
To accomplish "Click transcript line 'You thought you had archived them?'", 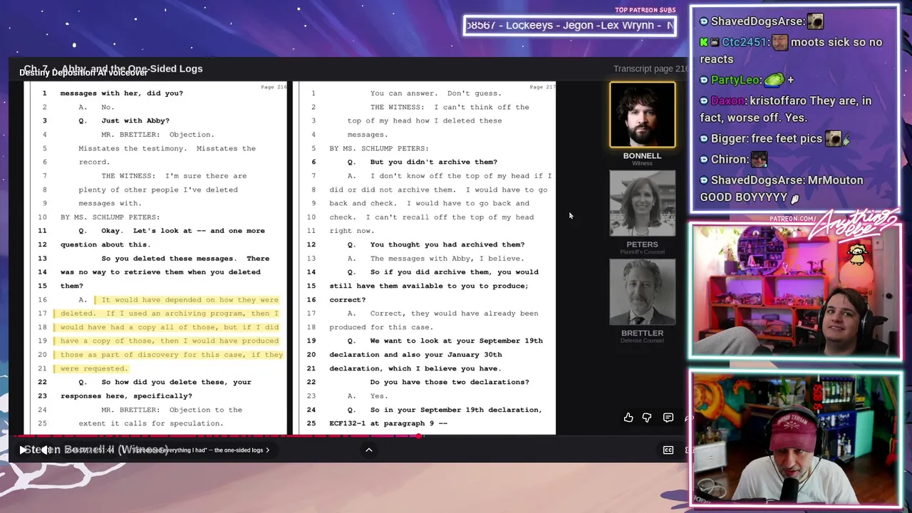I will click(447, 244).
